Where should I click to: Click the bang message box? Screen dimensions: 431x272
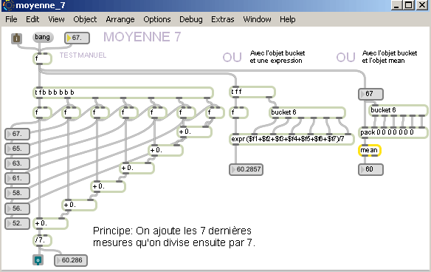(43, 37)
